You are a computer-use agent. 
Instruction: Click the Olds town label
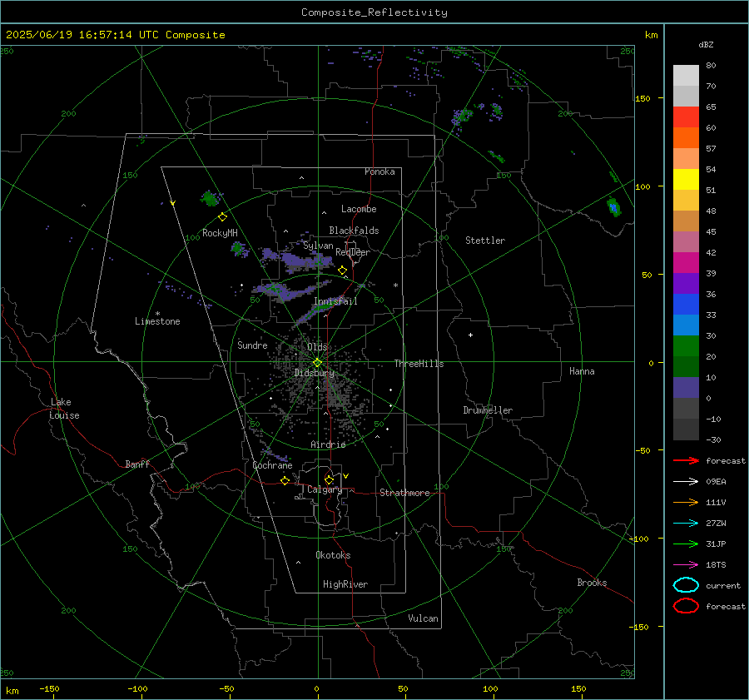(317, 347)
